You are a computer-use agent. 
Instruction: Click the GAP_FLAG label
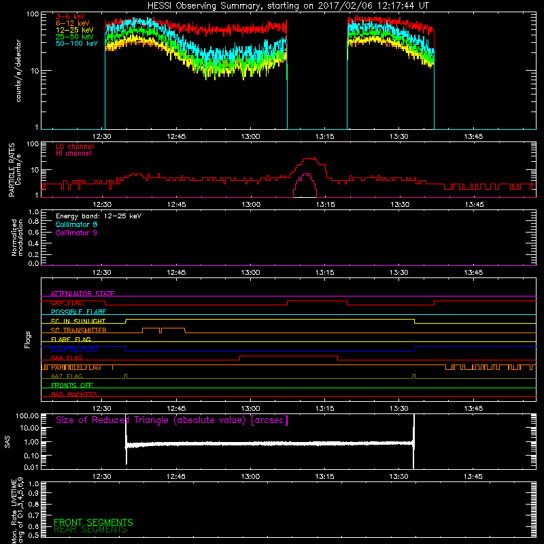(x=67, y=303)
